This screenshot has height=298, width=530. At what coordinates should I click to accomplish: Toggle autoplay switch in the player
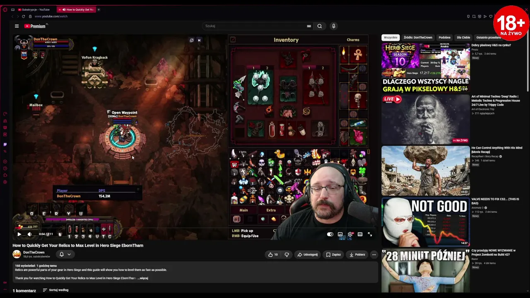click(330, 234)
